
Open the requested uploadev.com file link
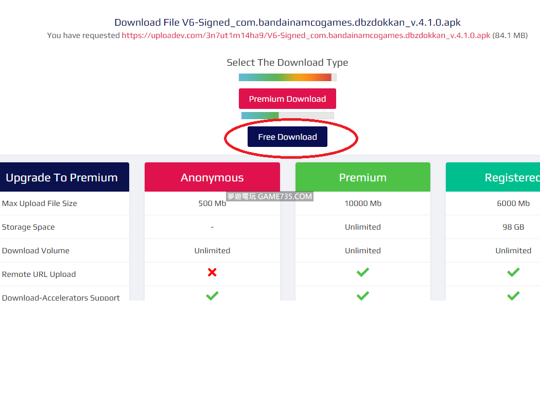click(306, 35)
